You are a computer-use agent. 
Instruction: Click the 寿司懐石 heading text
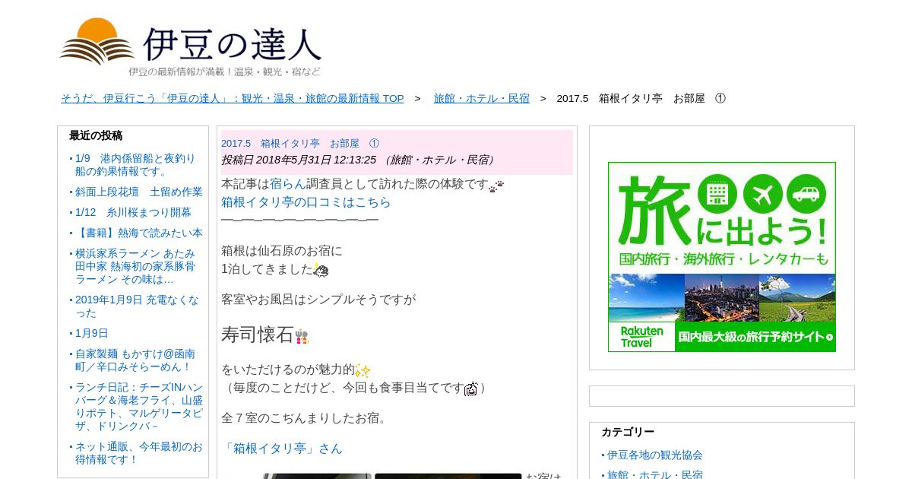click(x=258, y=335)
